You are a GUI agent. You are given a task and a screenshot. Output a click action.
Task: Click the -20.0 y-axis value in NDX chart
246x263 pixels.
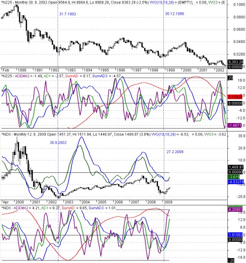[241, 197]
